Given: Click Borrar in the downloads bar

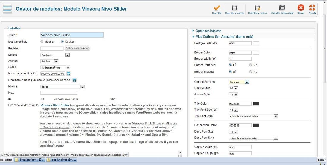Looking at the screenshot, I should click(321, 160).
